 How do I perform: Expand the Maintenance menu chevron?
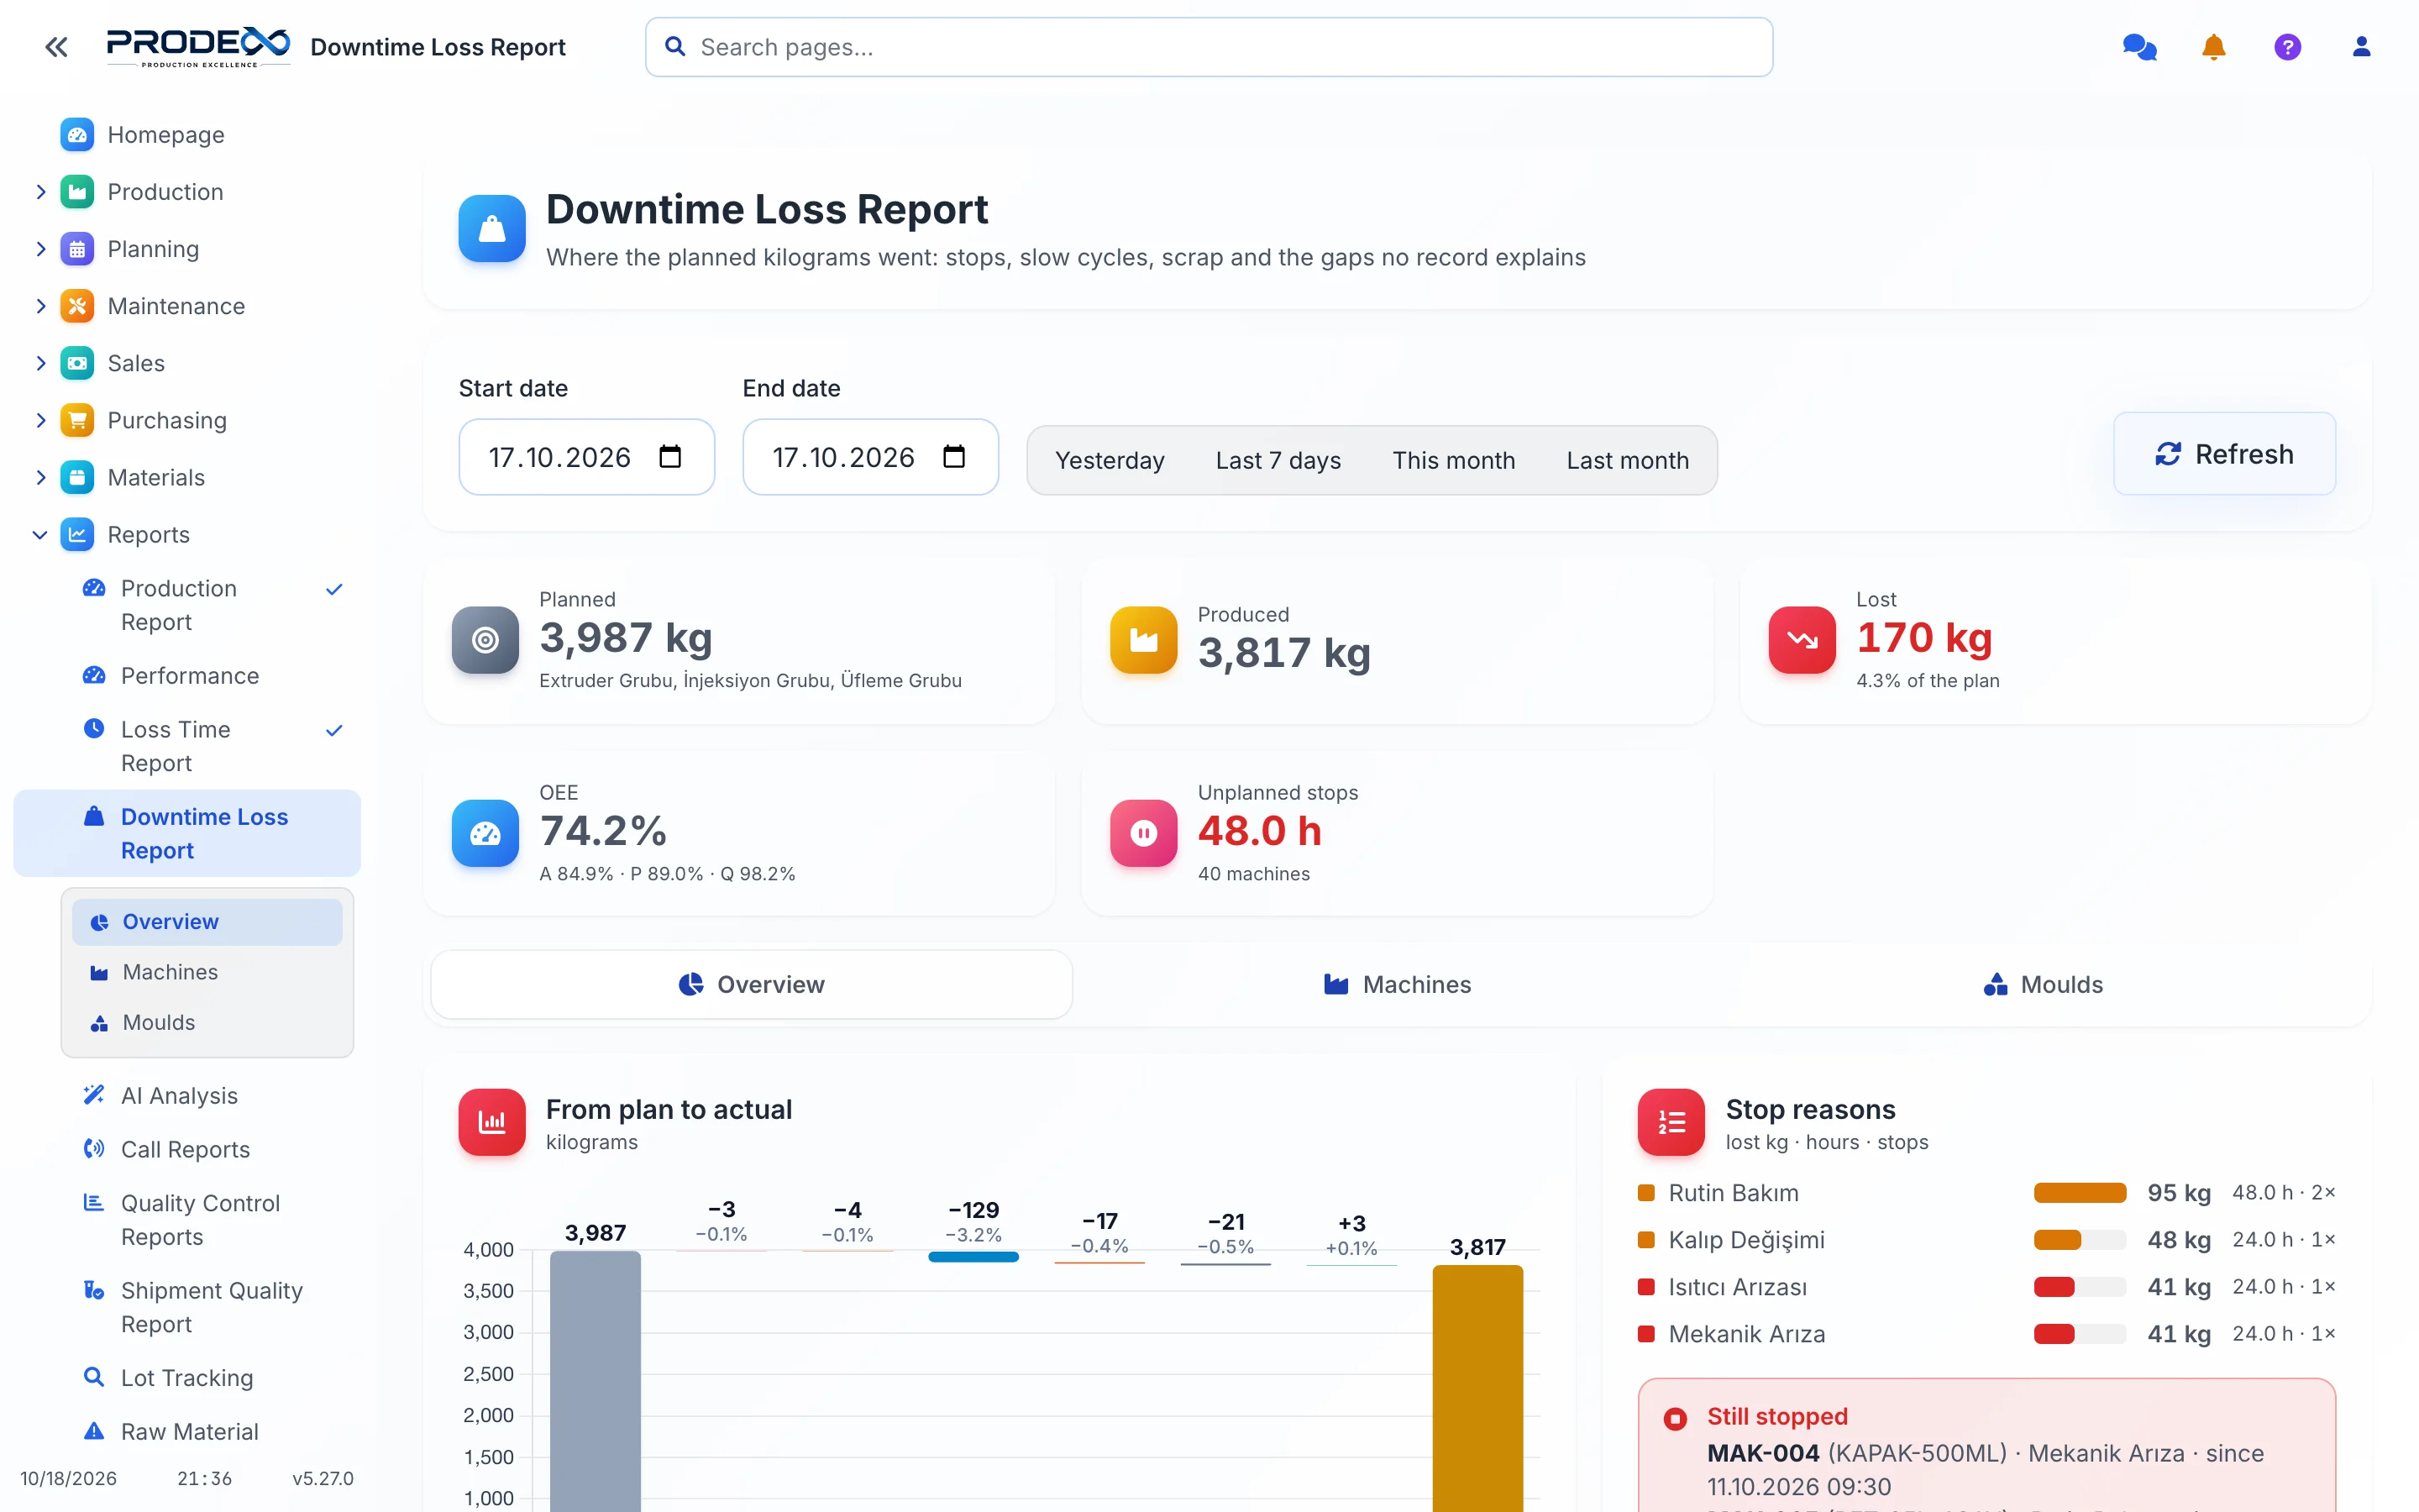(40, 306)
